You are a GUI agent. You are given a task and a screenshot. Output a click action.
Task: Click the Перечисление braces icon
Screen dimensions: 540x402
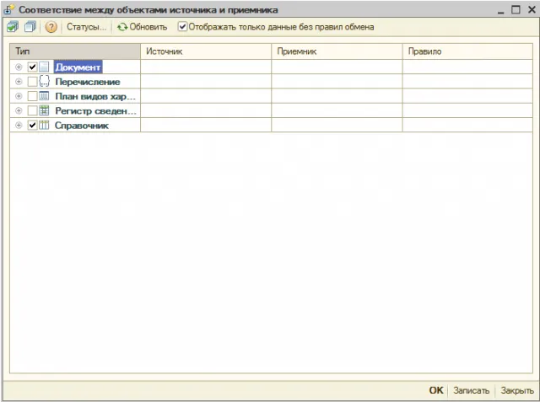(x=44, y=81)
